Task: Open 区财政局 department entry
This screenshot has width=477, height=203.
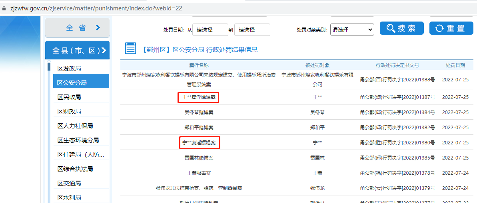Action: [69, 112]
